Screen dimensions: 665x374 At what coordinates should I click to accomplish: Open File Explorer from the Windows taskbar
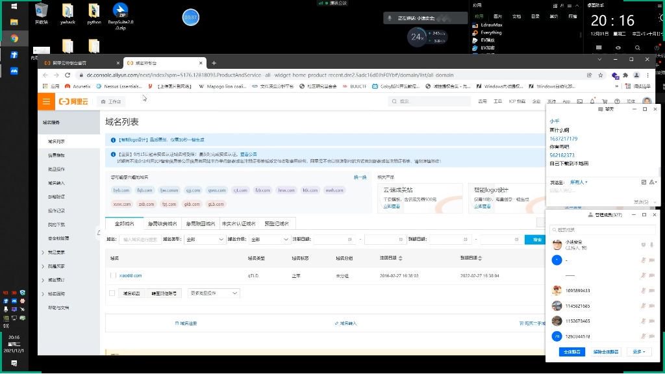(x=14, y=21)
